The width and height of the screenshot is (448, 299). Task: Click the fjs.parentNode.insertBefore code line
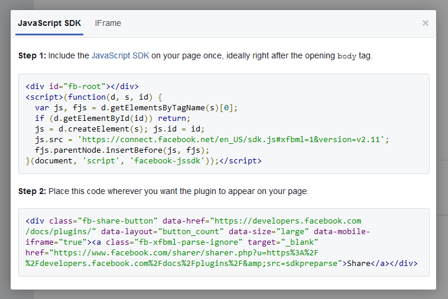pos(122,150)
